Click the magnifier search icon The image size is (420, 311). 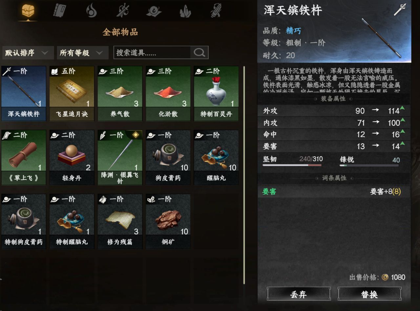(x=199, y=53)
